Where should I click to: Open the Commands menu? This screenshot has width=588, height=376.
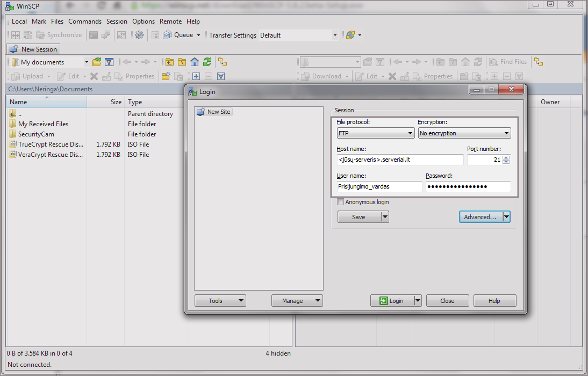click(84, 21)
